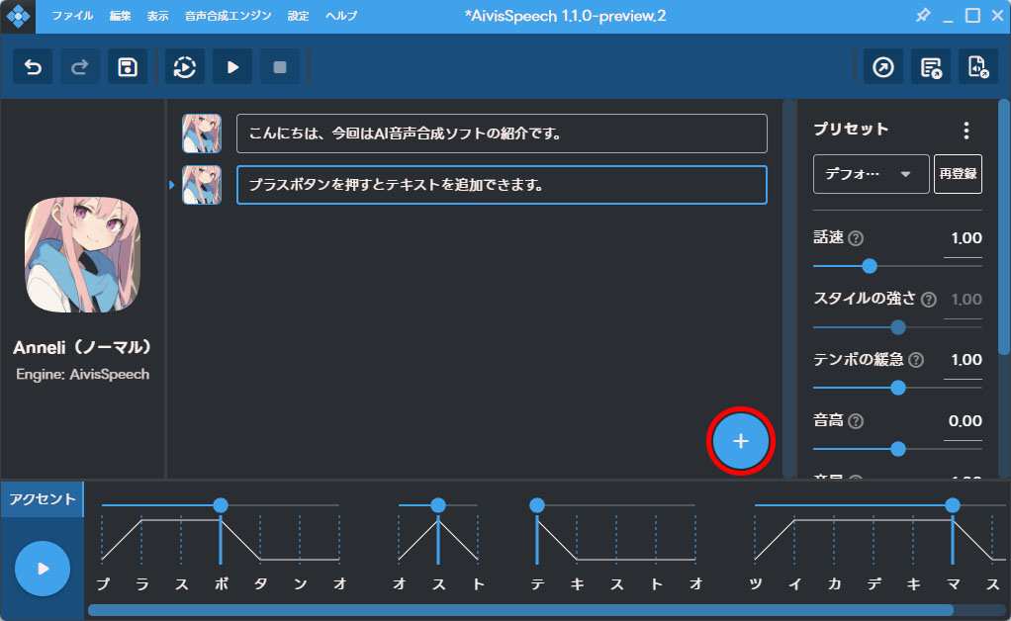Click the スタイルの強さ help icon
Image resolution: width=1011 pixels, height=621 pixels.
coord(929,300)
